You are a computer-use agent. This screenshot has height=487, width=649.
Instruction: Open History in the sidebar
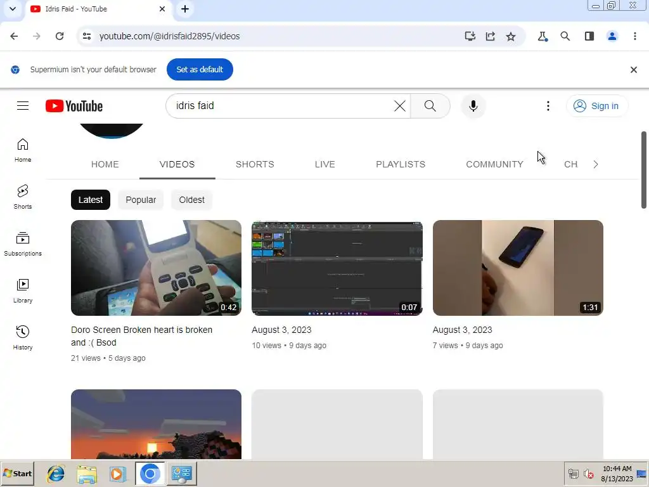23,338
